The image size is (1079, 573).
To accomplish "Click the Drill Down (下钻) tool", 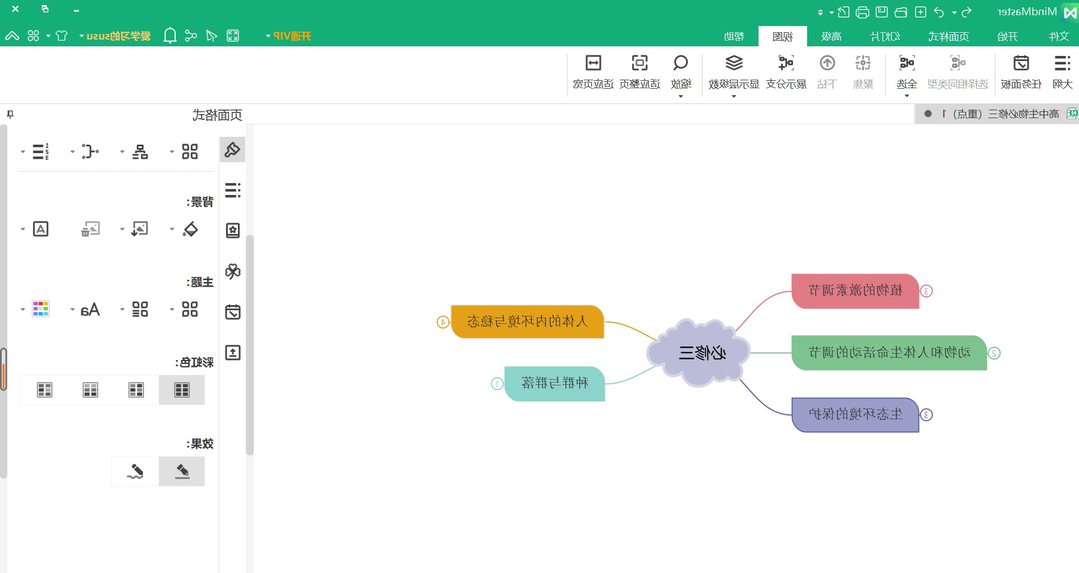I will pos(827,71).
